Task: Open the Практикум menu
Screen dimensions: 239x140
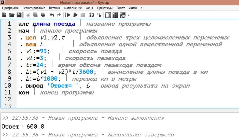Action: (105, 8)
